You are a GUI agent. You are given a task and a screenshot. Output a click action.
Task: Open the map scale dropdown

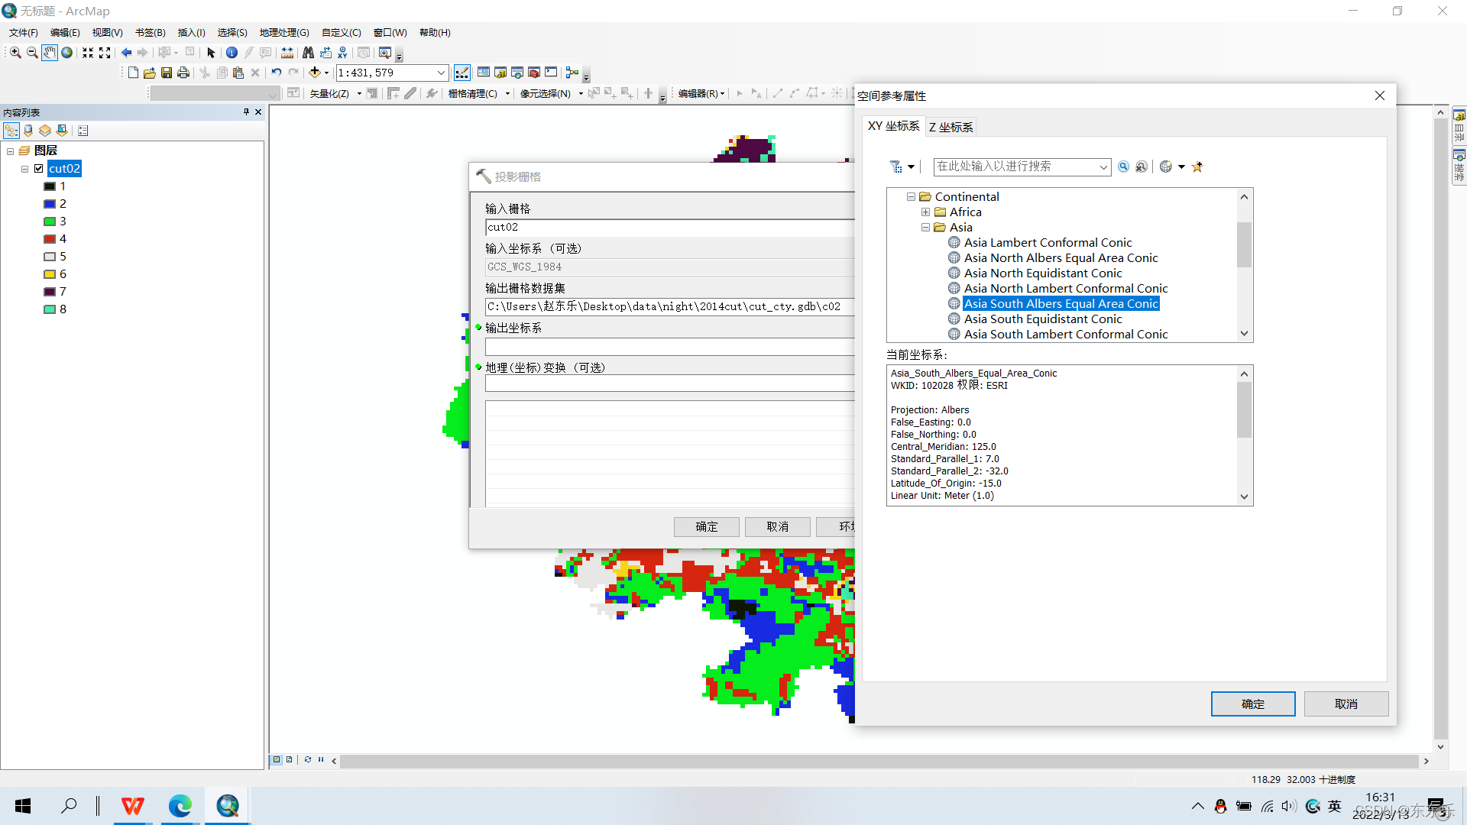click(441, 73)
